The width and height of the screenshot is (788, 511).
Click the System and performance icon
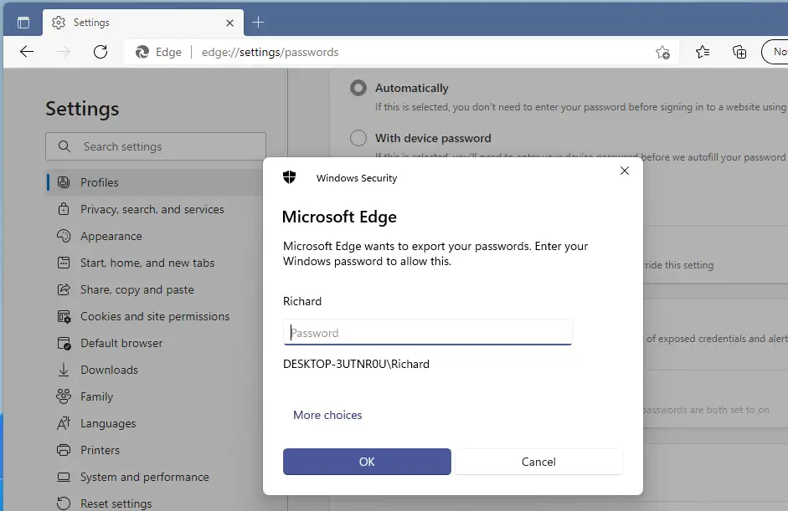click(64, 477)
